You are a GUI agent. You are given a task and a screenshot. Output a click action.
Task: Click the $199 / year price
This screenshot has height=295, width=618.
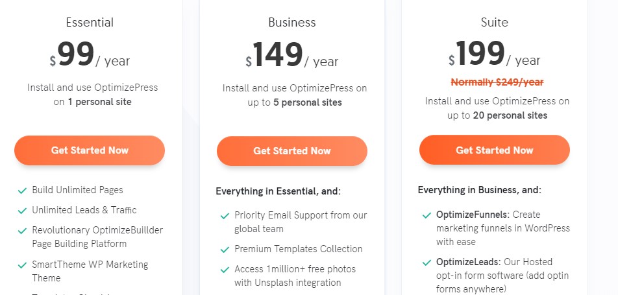494,54
